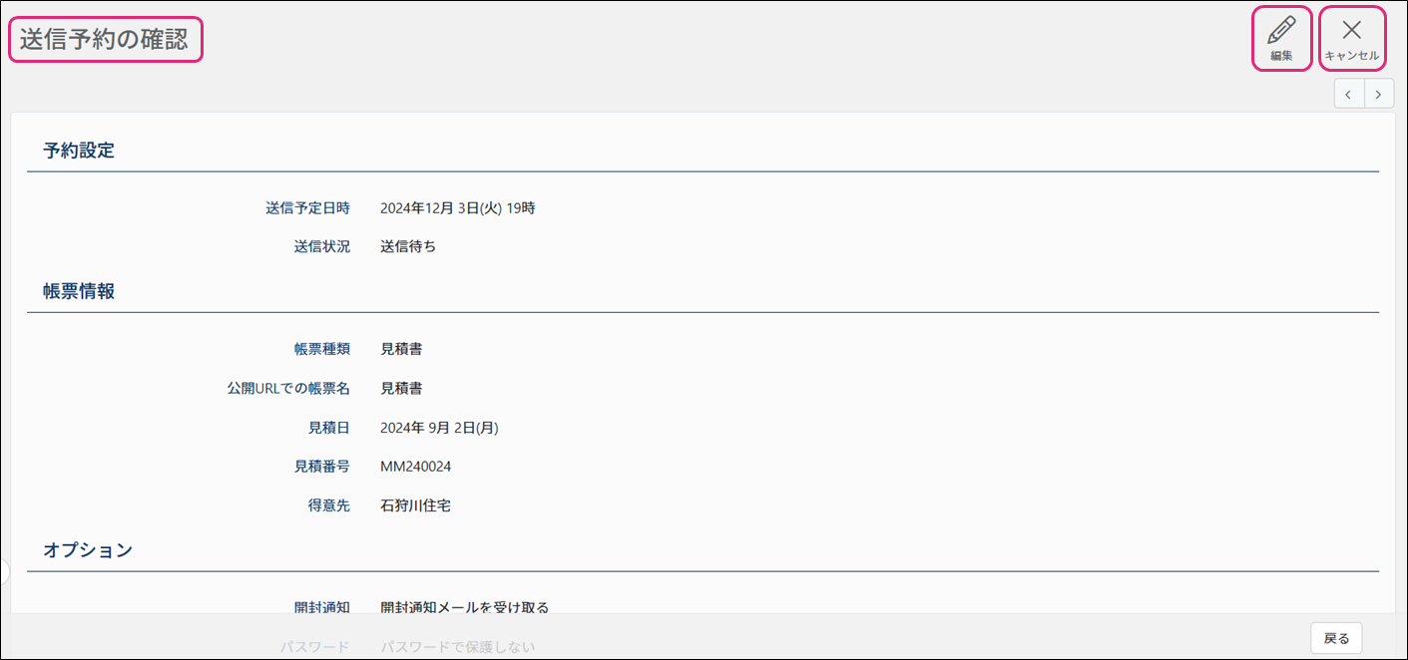Expand the side panel handle at left edge
This screenshot has height=660, width=1408.
click(x=4, y=571)
